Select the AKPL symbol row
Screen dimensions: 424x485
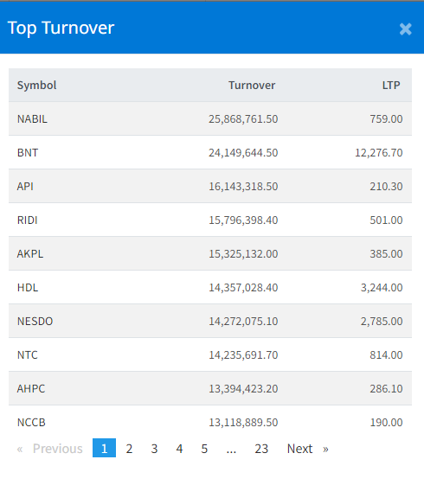(x=210, y=253)
